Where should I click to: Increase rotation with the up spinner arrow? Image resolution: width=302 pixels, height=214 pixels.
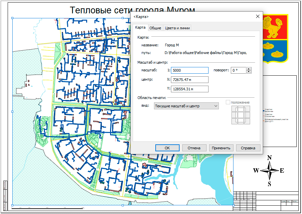tap(248, 69)
